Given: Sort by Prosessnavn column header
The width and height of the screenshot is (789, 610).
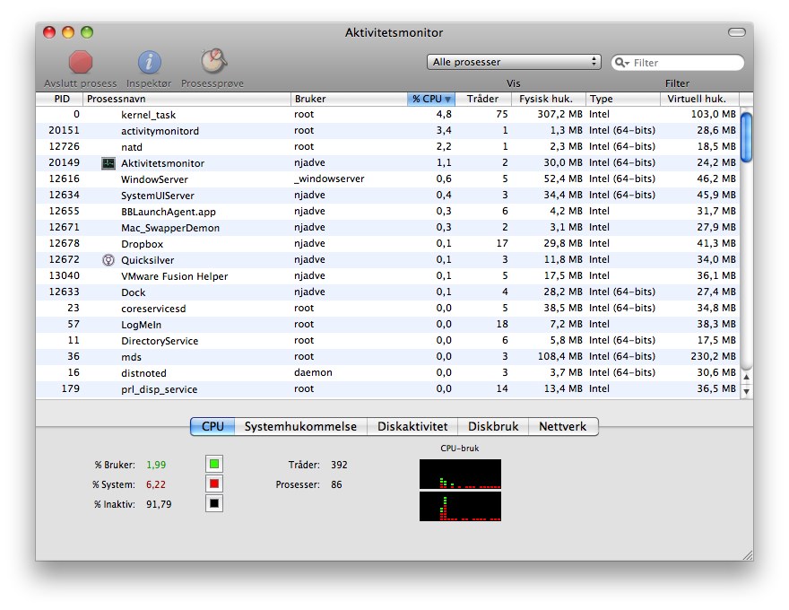Looking at the screenshot, I should point(186,99).
